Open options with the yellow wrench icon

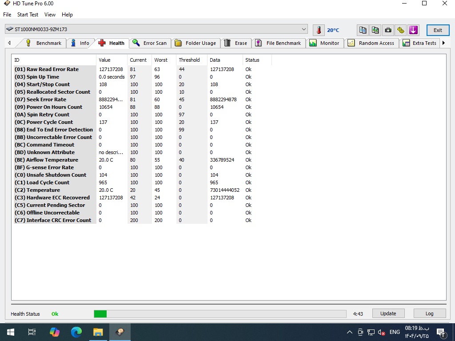point(401,30)
